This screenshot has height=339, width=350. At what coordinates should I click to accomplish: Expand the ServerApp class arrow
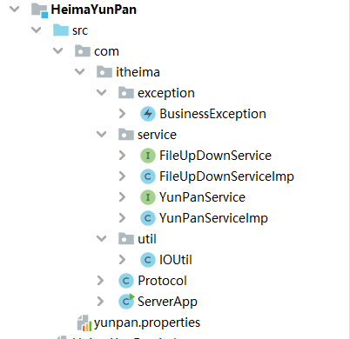tap(100, 302)
